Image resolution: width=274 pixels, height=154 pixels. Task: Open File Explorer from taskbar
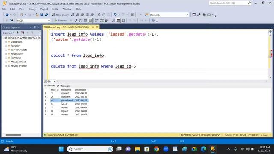137,149
